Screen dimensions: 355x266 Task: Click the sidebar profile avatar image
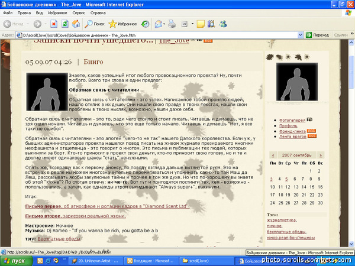297,82
